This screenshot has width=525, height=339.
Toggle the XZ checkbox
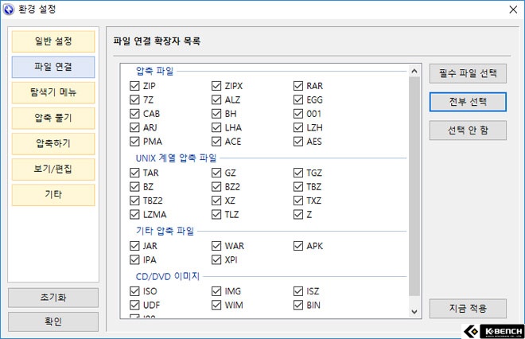point(216,201)
